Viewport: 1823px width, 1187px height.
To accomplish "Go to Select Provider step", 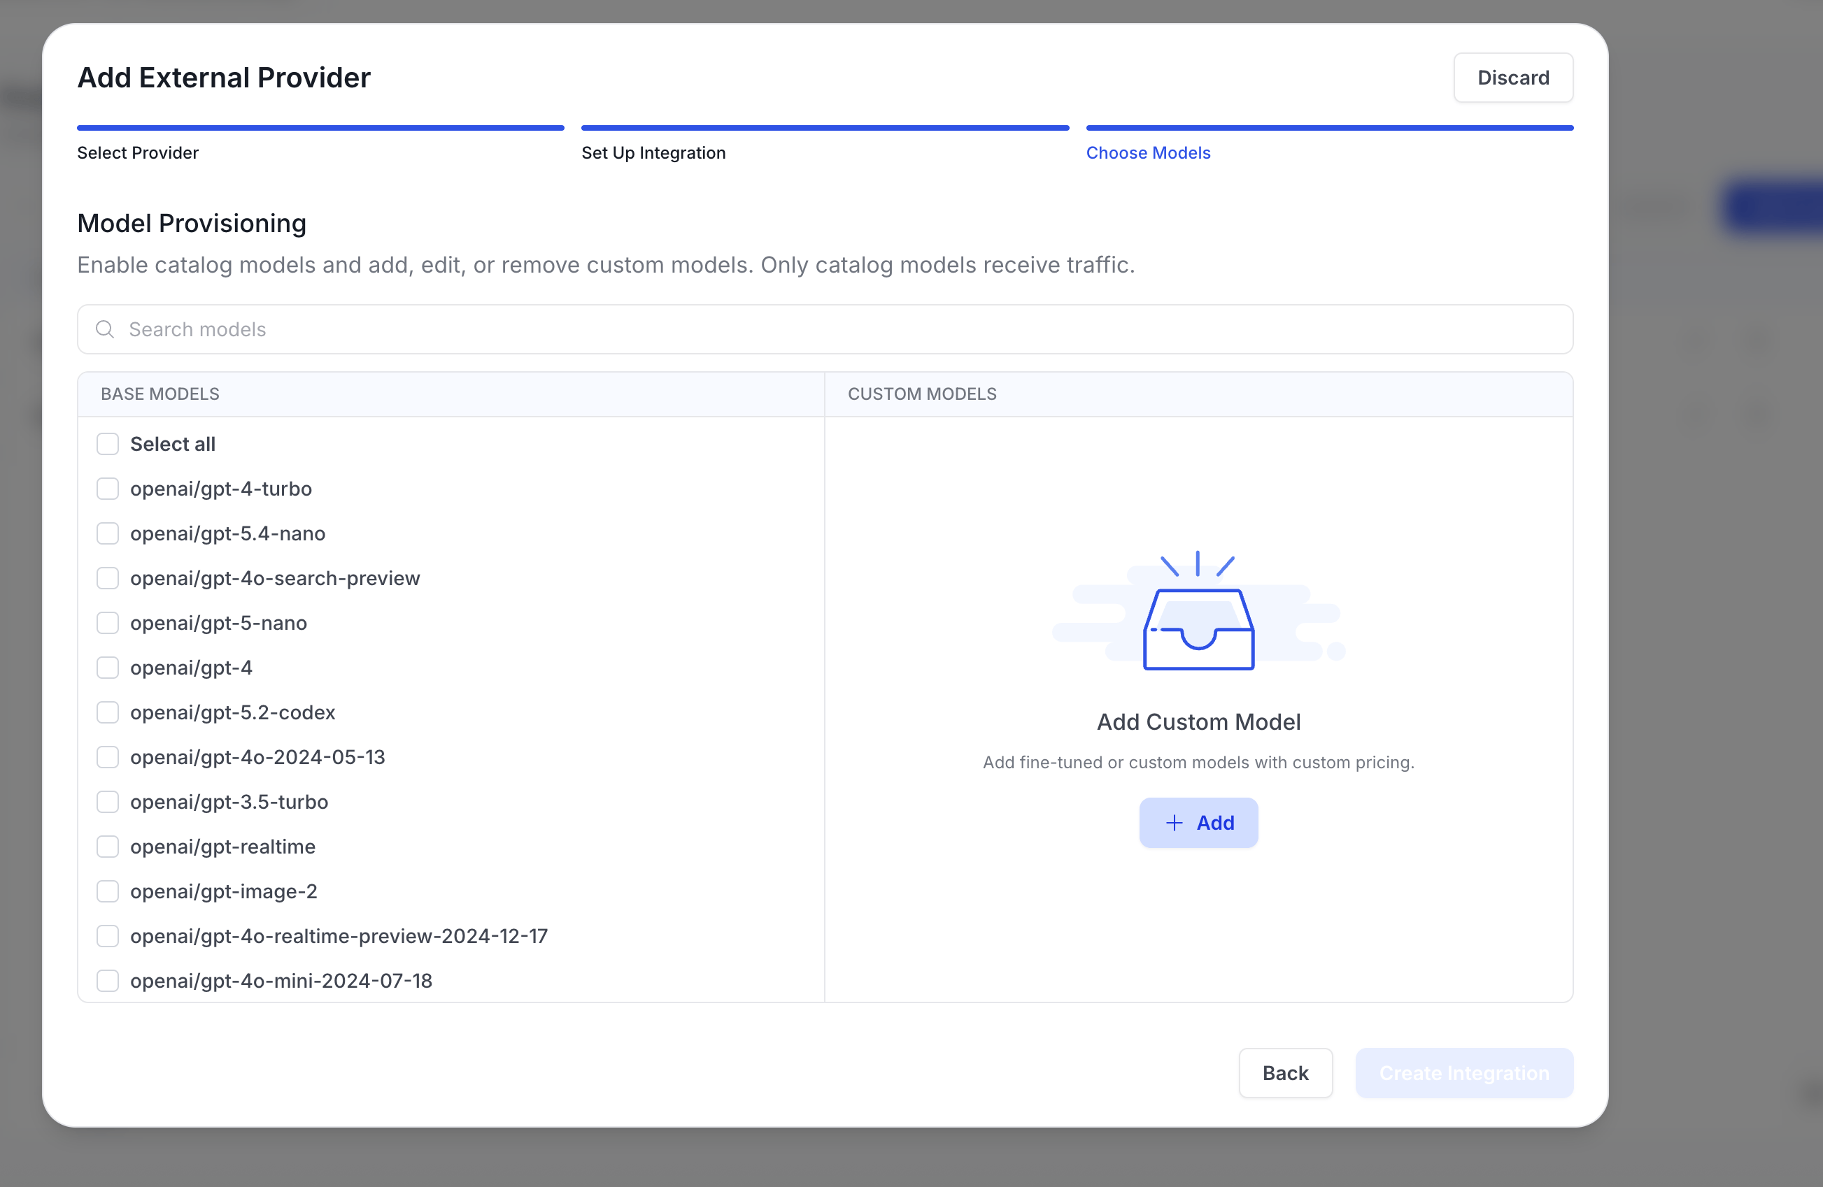I will click(x=138, y=153).
